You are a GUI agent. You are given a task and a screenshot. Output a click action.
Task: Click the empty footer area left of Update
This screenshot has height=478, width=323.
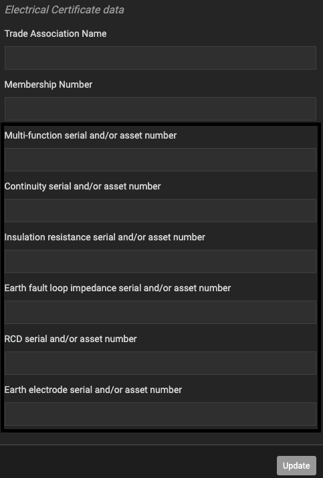(x=137, y=462)
